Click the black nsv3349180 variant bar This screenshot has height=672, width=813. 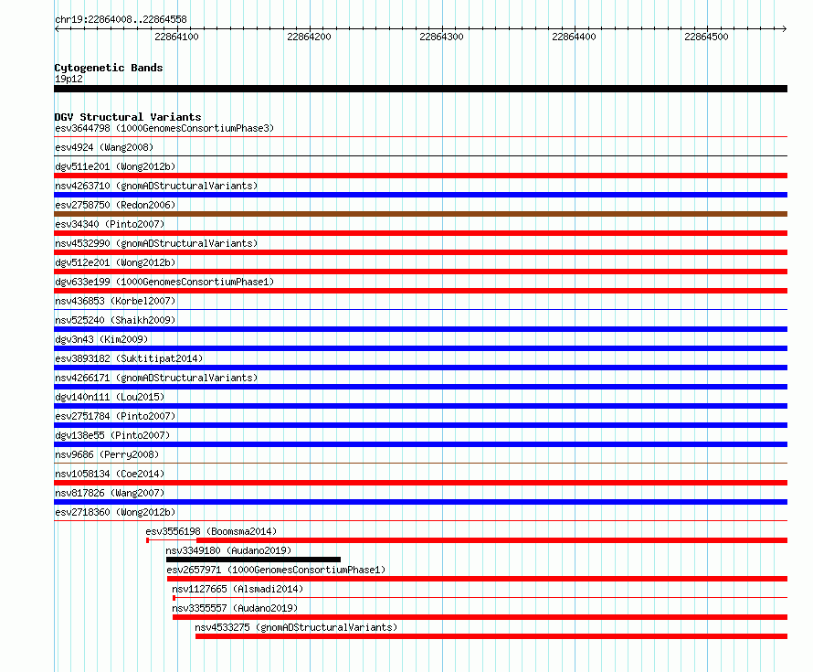point(254,560)
